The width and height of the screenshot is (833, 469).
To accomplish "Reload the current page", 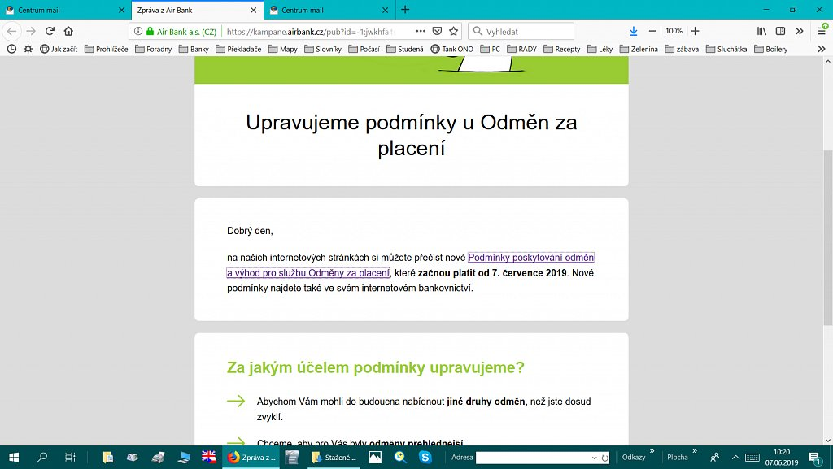I will pyautogui.click(x=50, y=32).
